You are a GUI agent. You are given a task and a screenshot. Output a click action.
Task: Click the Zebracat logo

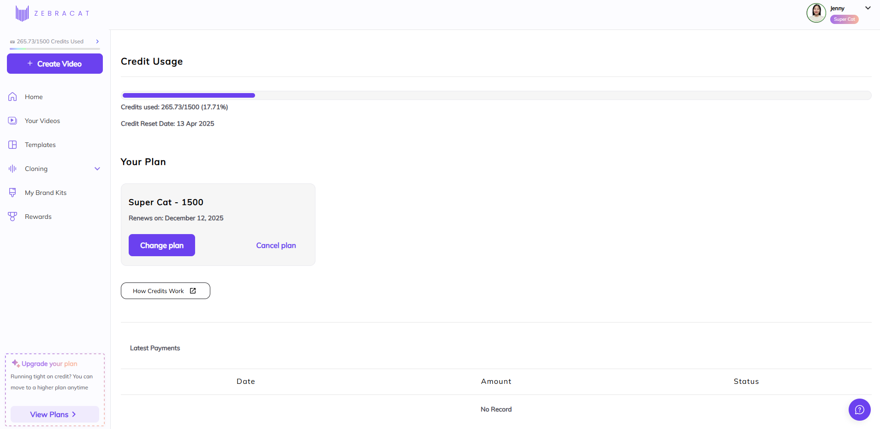coord(52,13)
